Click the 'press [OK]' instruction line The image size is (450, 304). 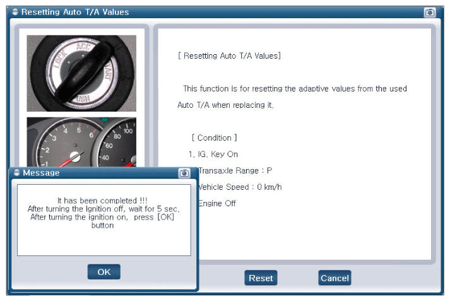tap(102, 217)
